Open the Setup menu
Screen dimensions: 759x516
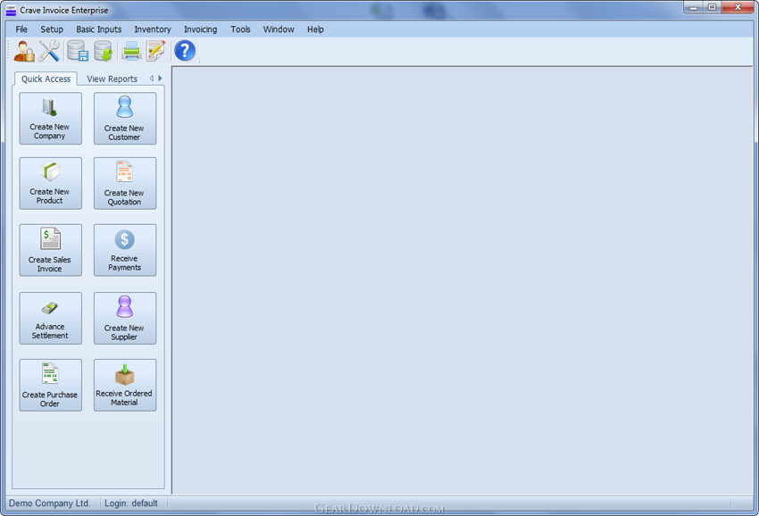pyautogui.click(x=52, y=29)
